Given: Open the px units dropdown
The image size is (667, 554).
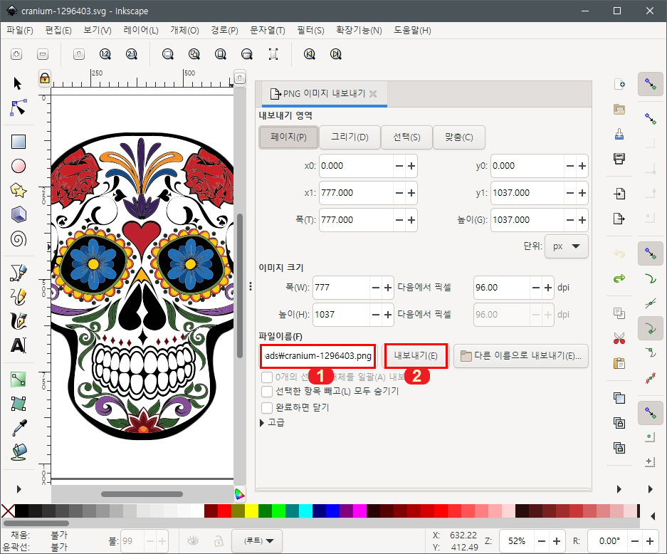Looking at the screenshot, I should coord(566,246).
